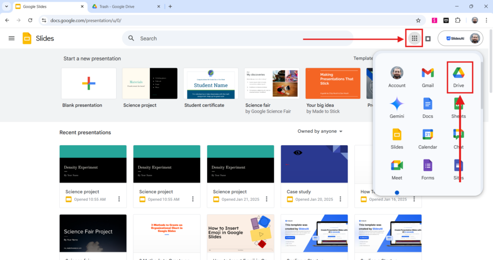Launch Gemini from the apps panel
The image size is (493, 260).
[397, 108]
